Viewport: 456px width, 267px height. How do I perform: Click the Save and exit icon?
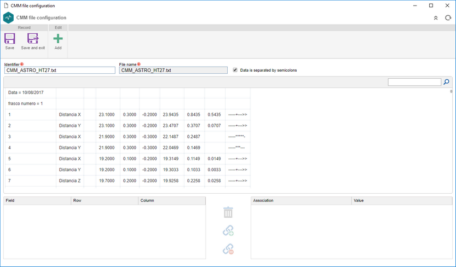tap(33, 39)
